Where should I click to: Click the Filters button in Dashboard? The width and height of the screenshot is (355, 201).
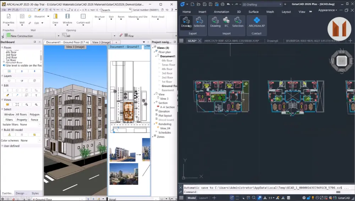[9, 120]
